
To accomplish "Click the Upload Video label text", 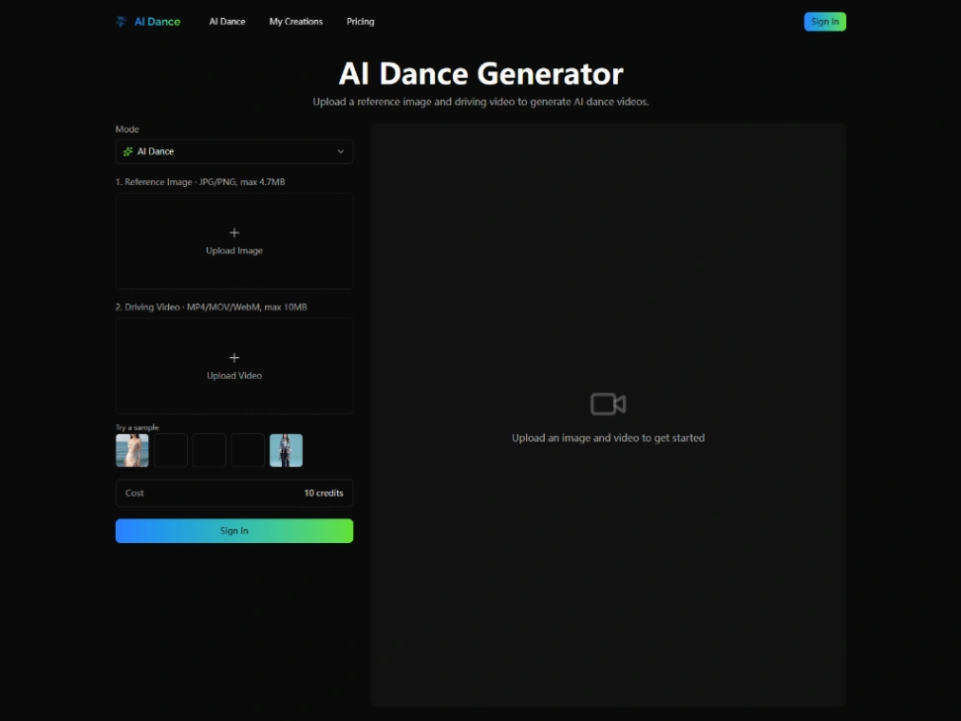I will [x=234, y=376].
